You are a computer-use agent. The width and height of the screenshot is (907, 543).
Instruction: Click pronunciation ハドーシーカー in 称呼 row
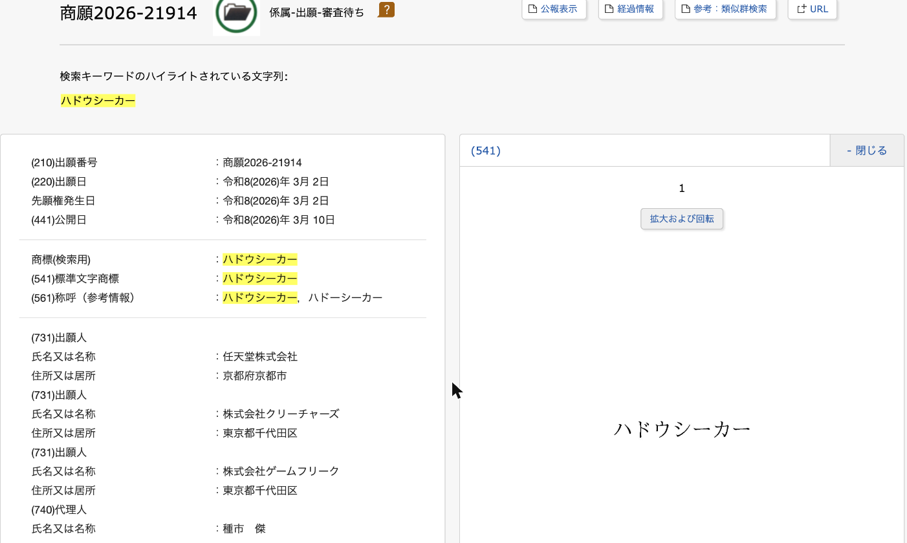coord(345,298)
